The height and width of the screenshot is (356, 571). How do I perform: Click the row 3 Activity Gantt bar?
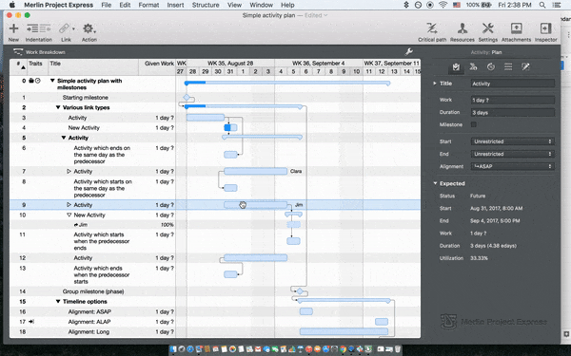tap(206, 118)
